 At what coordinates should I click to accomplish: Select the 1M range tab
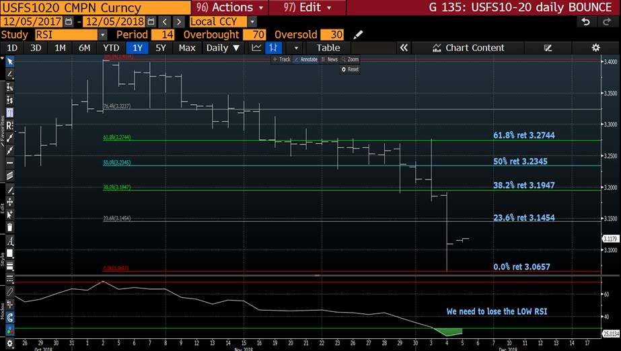[60, 48]
